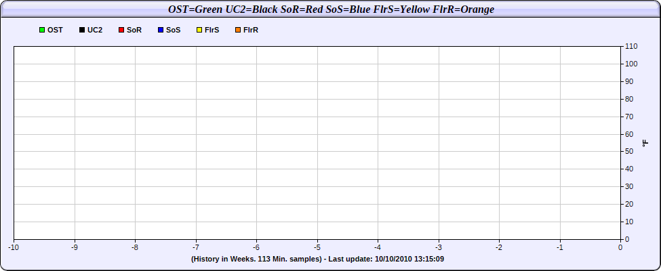Click the orange FlrR legend swatch
Image resolution: width=661 pixels, height=271 pixels.
237,30
